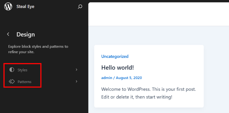Click the Steal Eye site title
The image size is (229, 113).
25,7
